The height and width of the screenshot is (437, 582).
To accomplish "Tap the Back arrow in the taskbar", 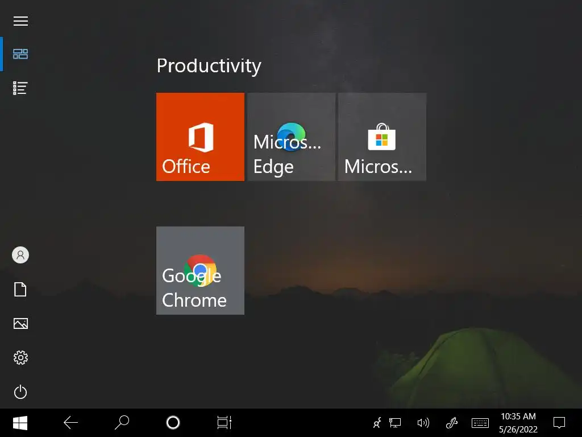I will click(x=70, y=423).
